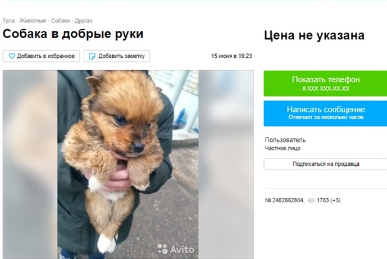Click the eye views icon
This screenshot has height=259, width=387.
(x=311, y=201)
